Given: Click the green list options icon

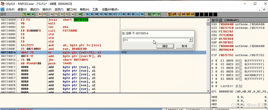Looking at the screenshot, I should (x=149, y=14).
